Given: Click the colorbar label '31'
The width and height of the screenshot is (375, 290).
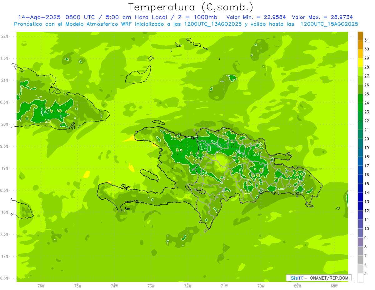Looking at the screenshot, I should pos(367,40).
